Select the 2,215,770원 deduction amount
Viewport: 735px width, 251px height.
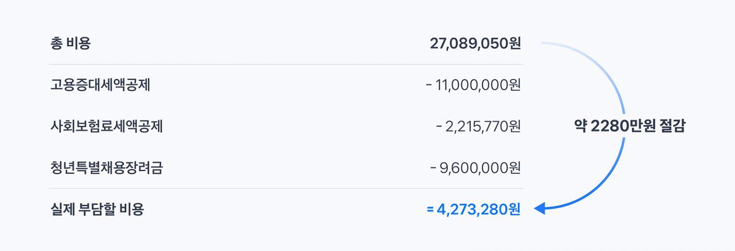(483, 127)
